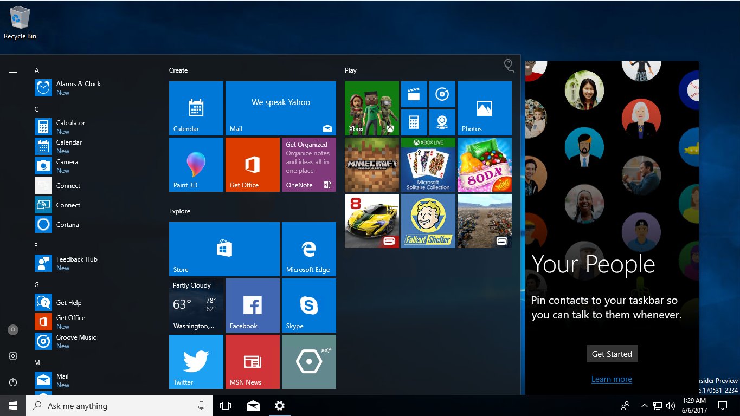
Task: Click the letter C header in the app list
Action: (37, 109)
